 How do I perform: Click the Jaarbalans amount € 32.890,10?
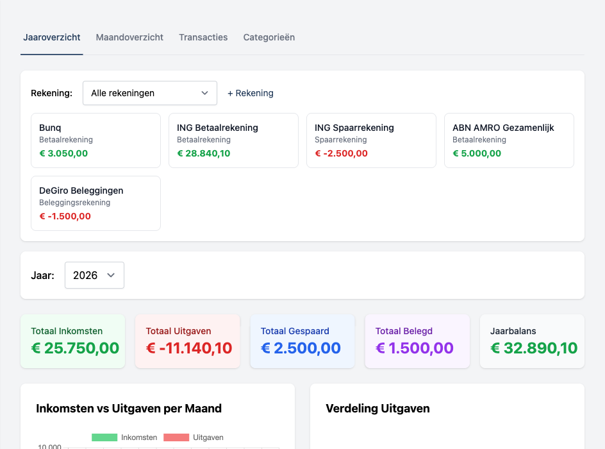coord(534,348)
